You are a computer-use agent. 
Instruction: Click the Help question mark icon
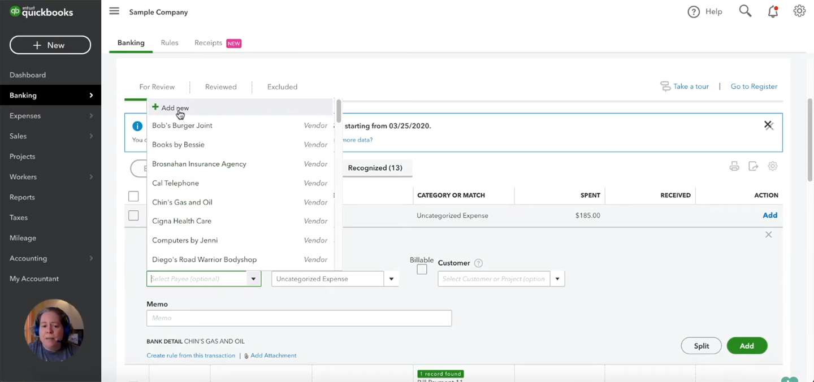pyautogui.click(x=694, y=12)
